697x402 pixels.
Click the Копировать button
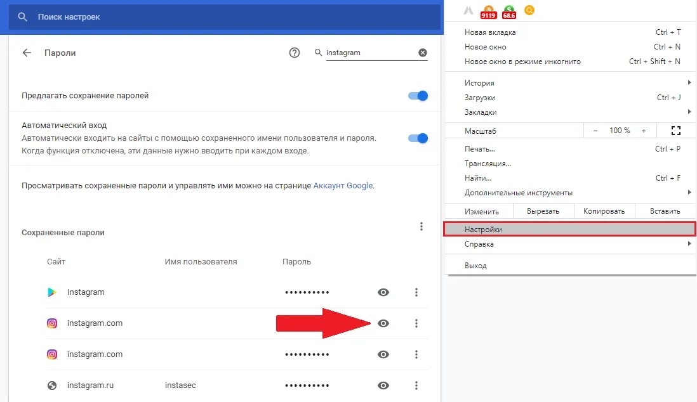coord(604,211)
